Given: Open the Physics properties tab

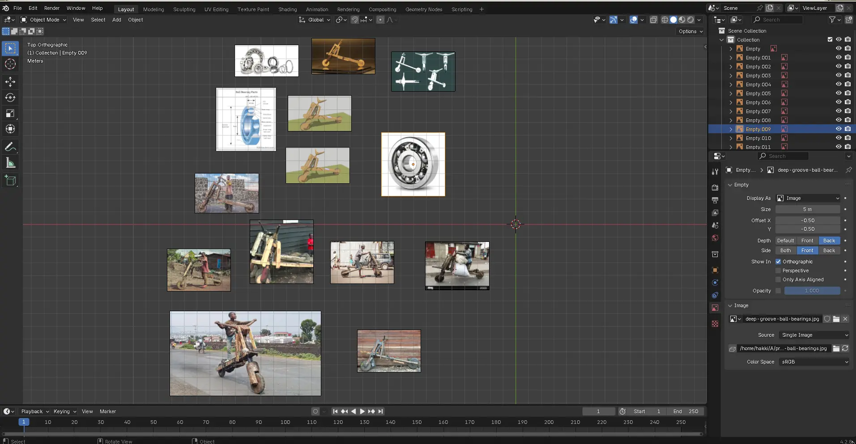Looking at the screenshot, I should (715, 283).
